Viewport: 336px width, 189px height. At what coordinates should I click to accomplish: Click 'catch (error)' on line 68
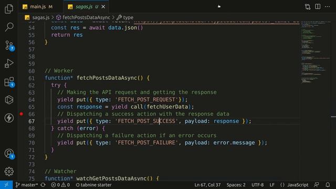coord(78,128)
